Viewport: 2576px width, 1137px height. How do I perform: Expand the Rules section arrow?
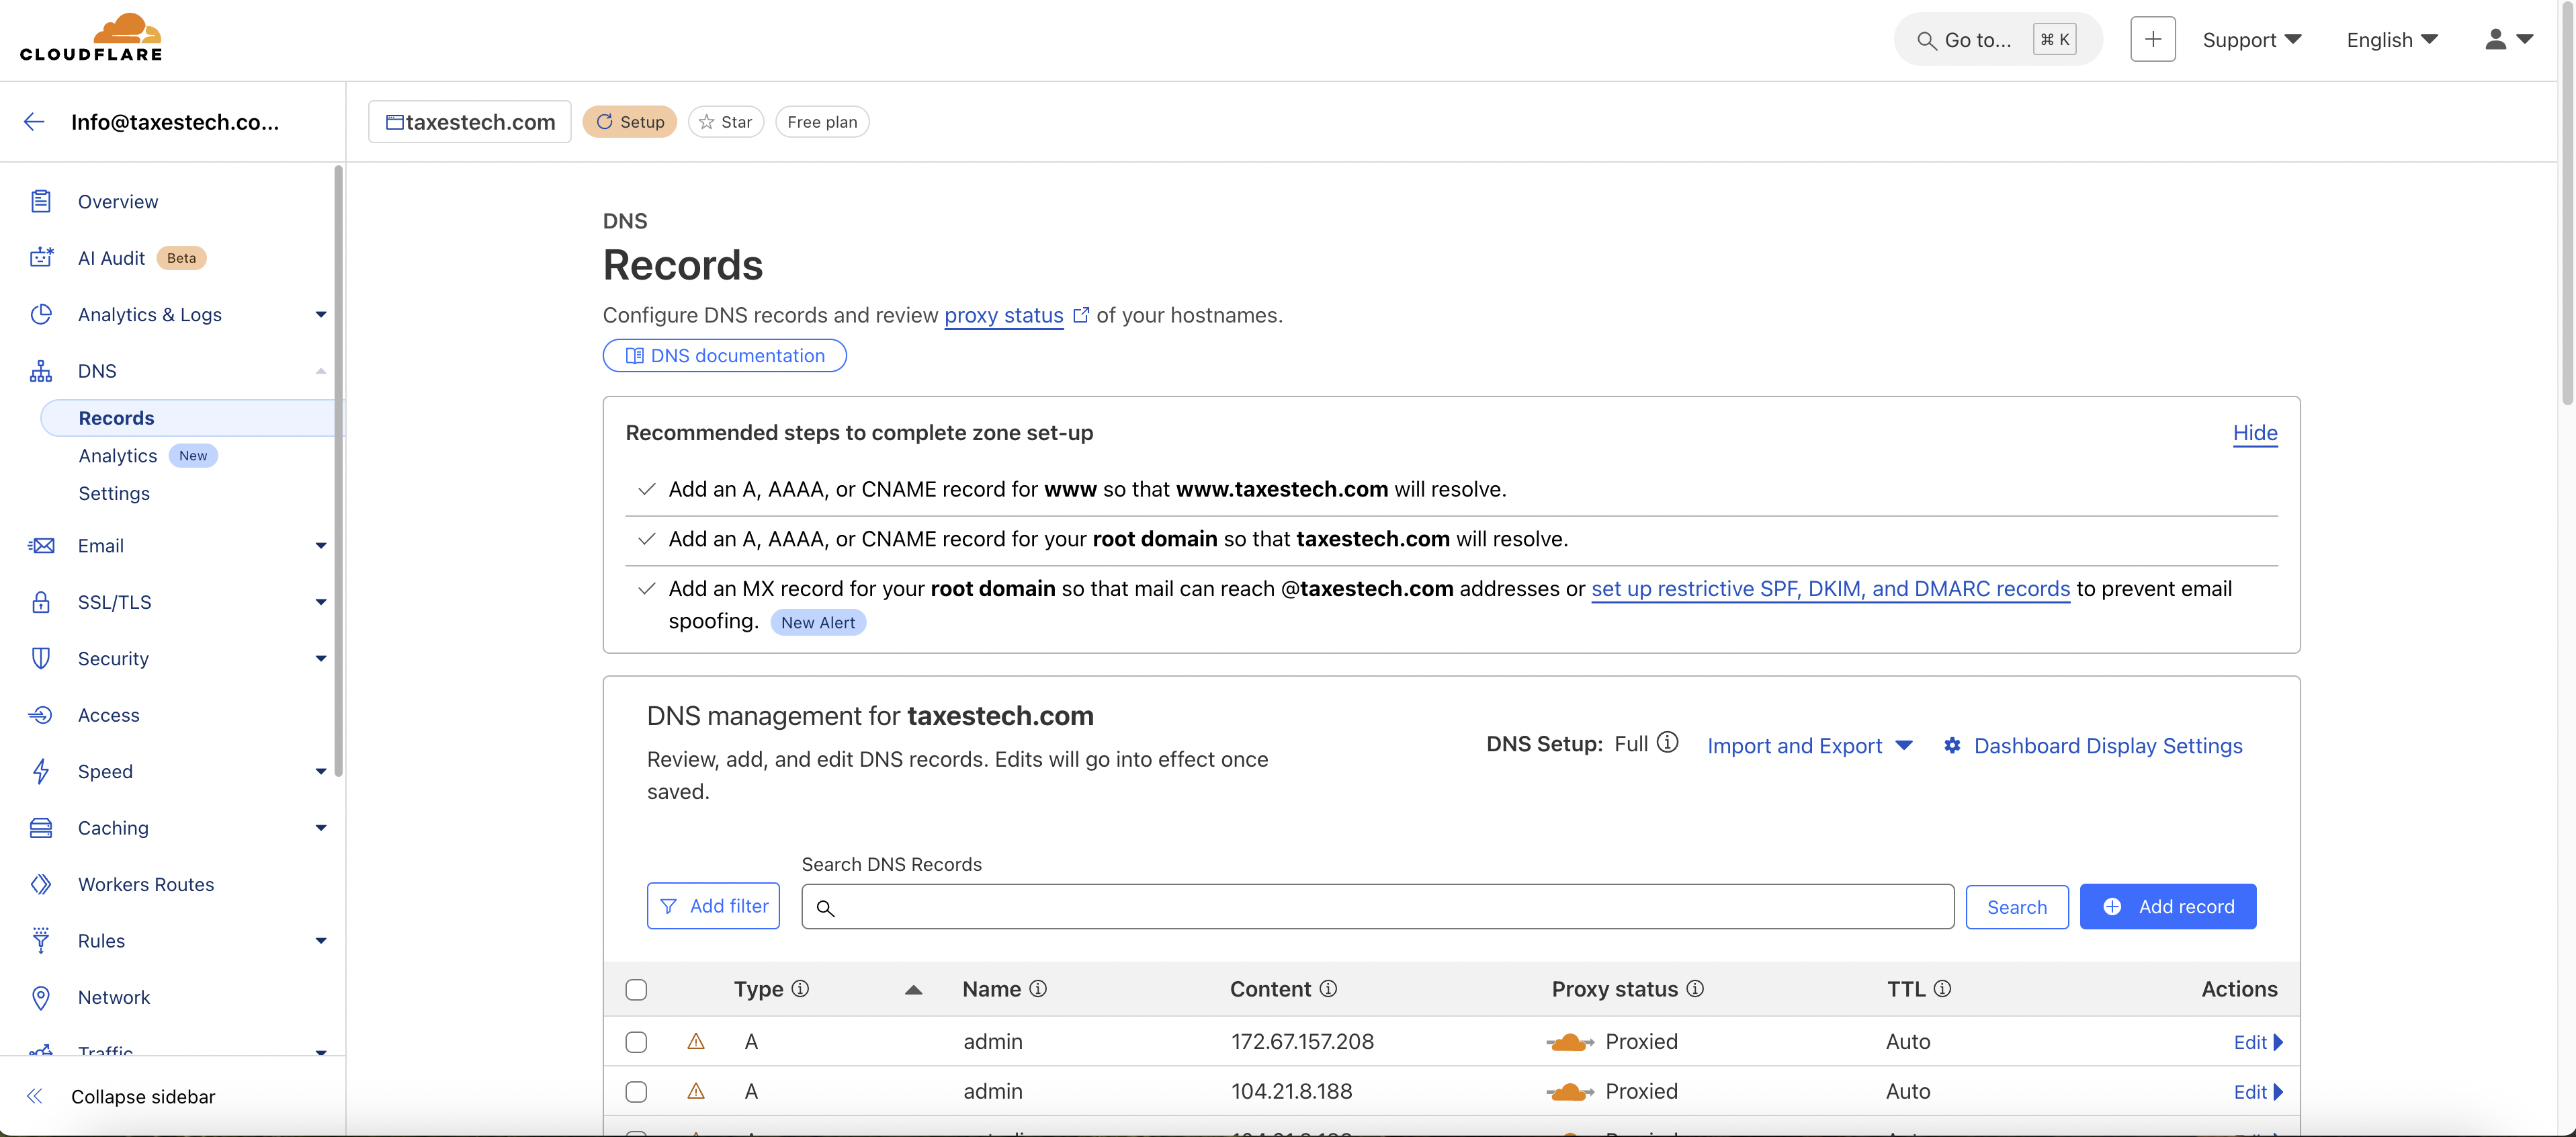321,940
